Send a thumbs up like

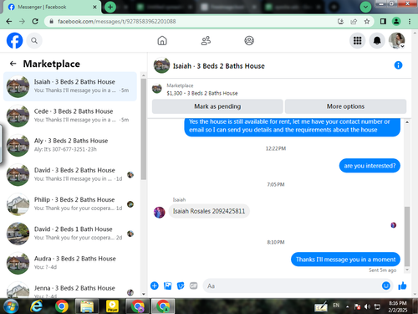402,286
